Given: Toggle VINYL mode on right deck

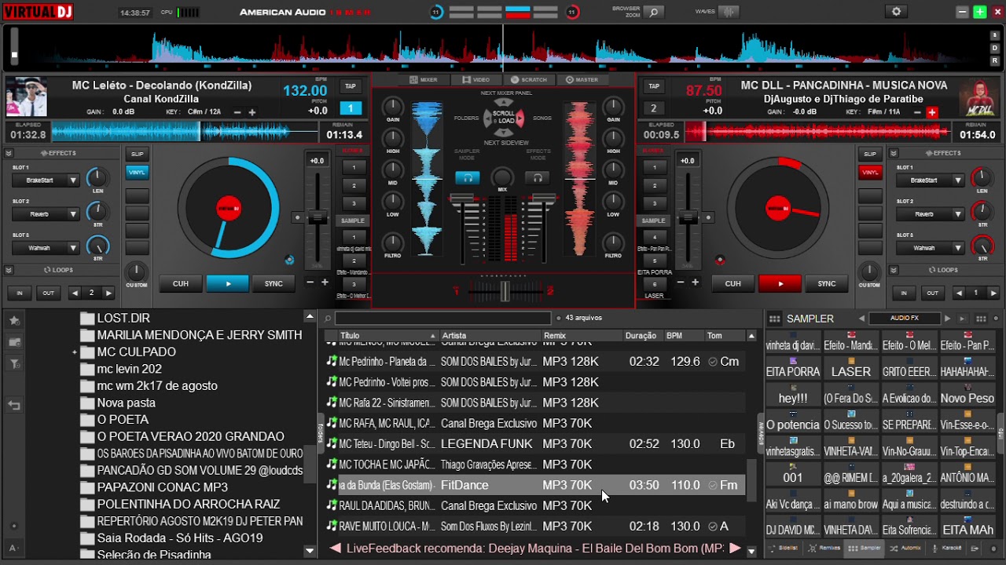Looking at the screenshot, I should 869,172.
